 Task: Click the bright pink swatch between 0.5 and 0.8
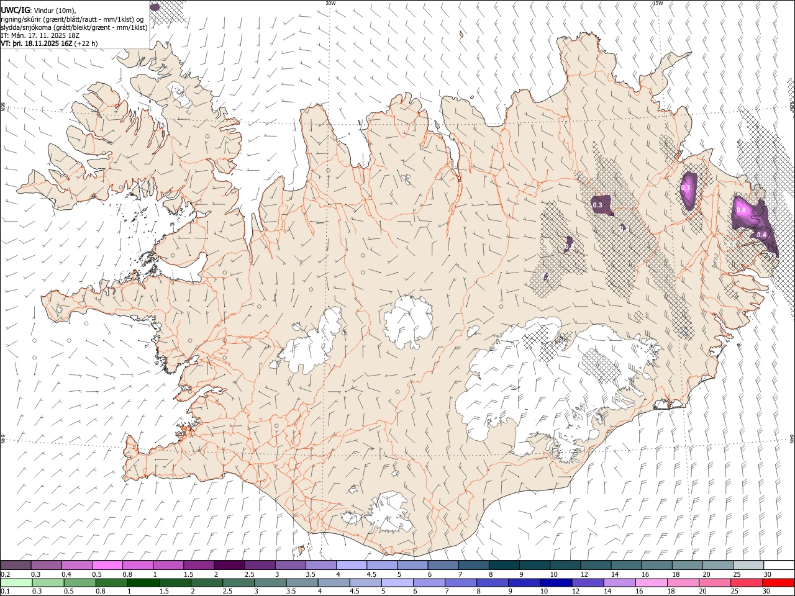[x=107, y=565]
